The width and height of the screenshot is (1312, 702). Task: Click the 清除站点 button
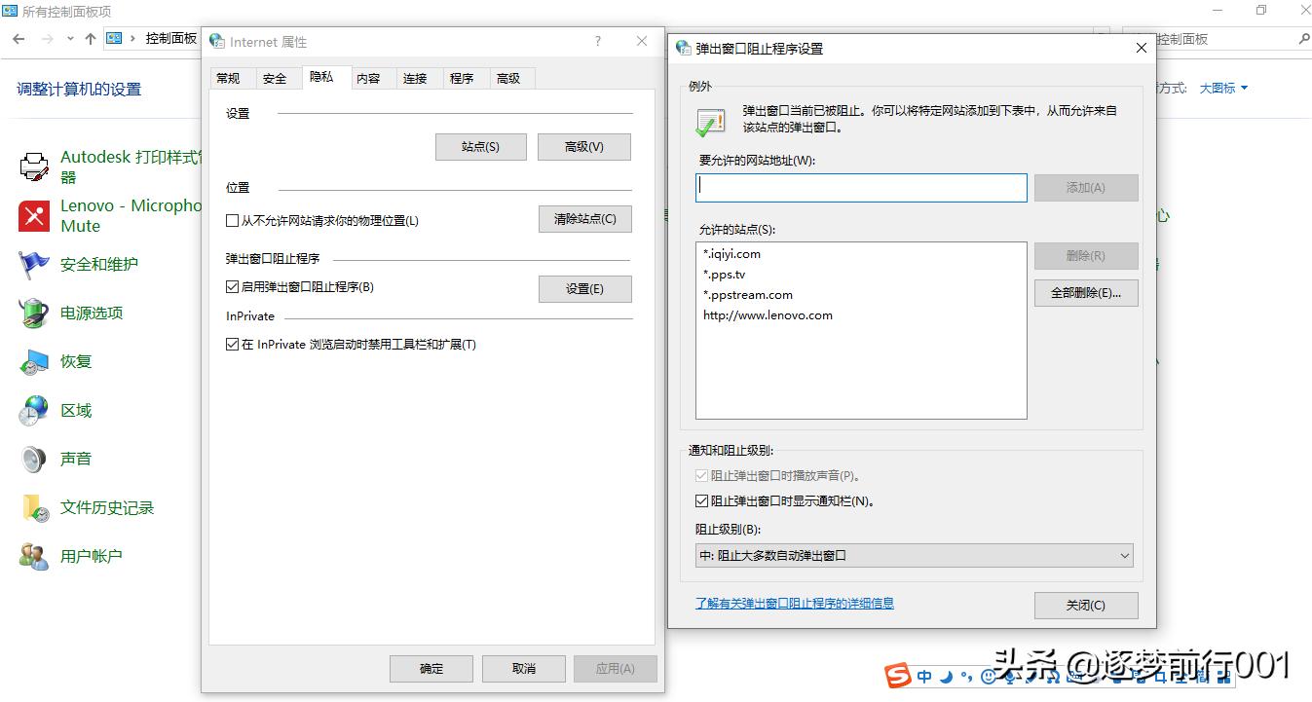[x=584, y=219]
